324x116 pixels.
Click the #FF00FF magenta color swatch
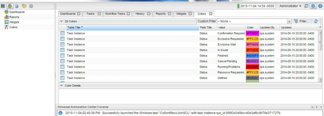pyautogui.click(x=252, y=33)
